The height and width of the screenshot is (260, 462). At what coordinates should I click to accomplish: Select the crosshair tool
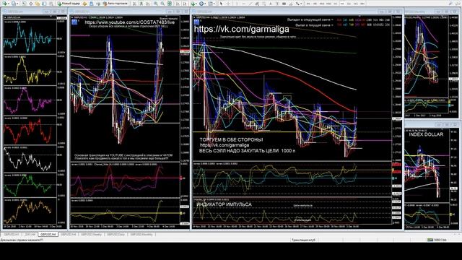[228, 4]
